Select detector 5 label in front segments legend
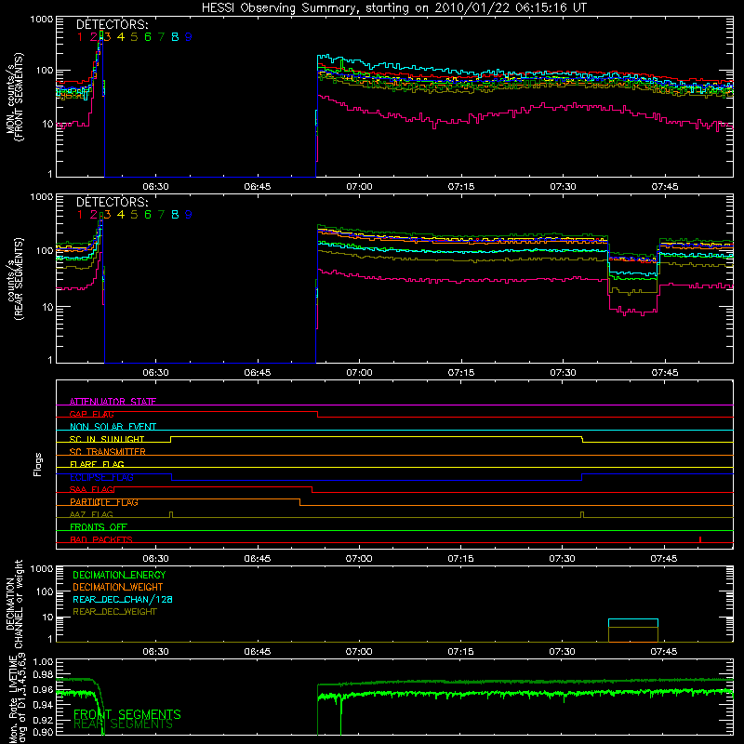 [134, 37]
